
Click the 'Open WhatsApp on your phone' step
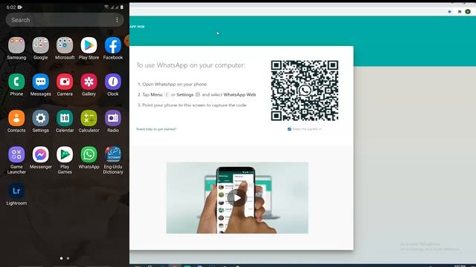point(175,84)
